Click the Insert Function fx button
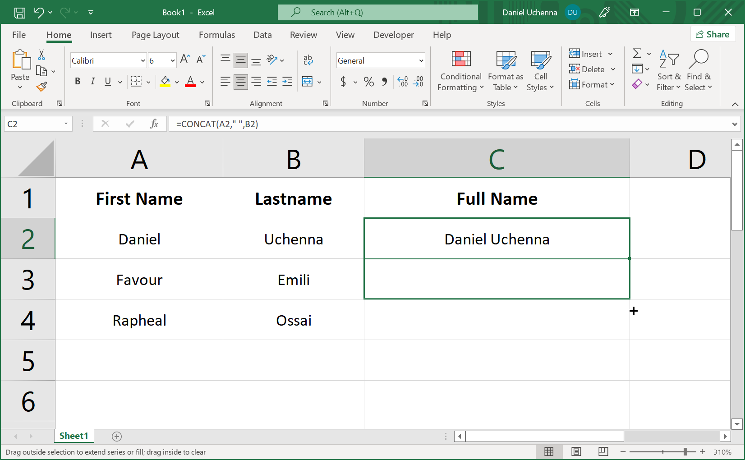Viewport: 745px width, 460px height. [154, 124]
